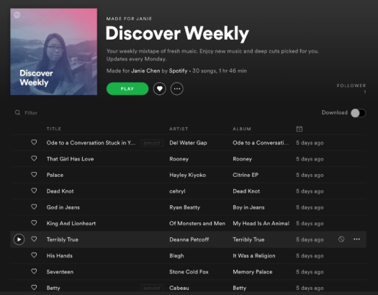Click the don't-like icon on Terribly True

341,239
